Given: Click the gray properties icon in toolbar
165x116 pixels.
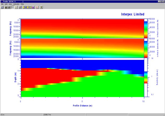Looking at the screenshot, I should 20,7.
